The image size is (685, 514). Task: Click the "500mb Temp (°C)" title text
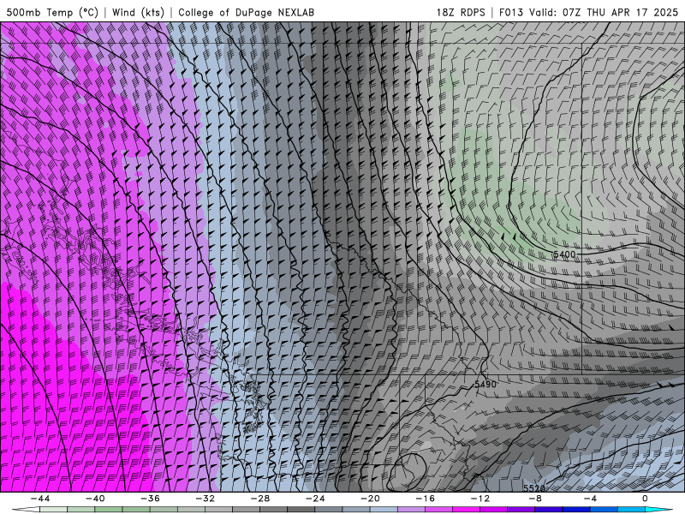coord(52,13)
